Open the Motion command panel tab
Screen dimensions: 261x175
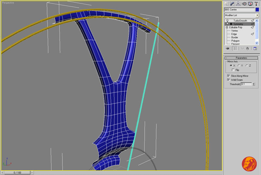pos(244,4)
